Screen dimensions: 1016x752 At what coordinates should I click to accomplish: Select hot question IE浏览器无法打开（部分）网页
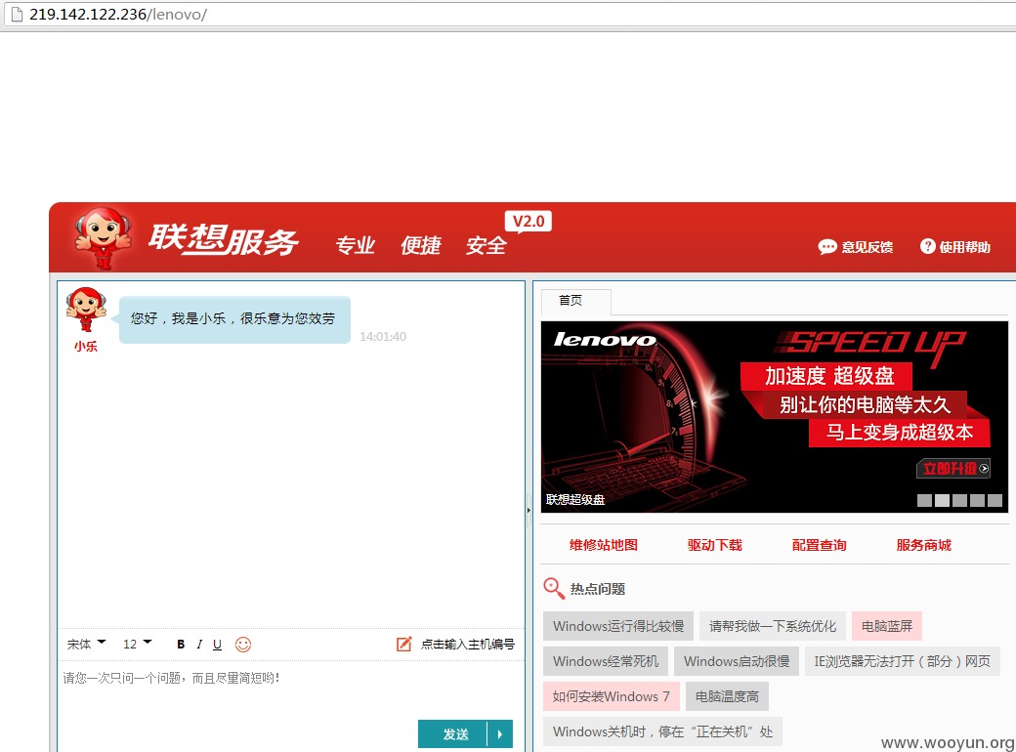(902, 660)
